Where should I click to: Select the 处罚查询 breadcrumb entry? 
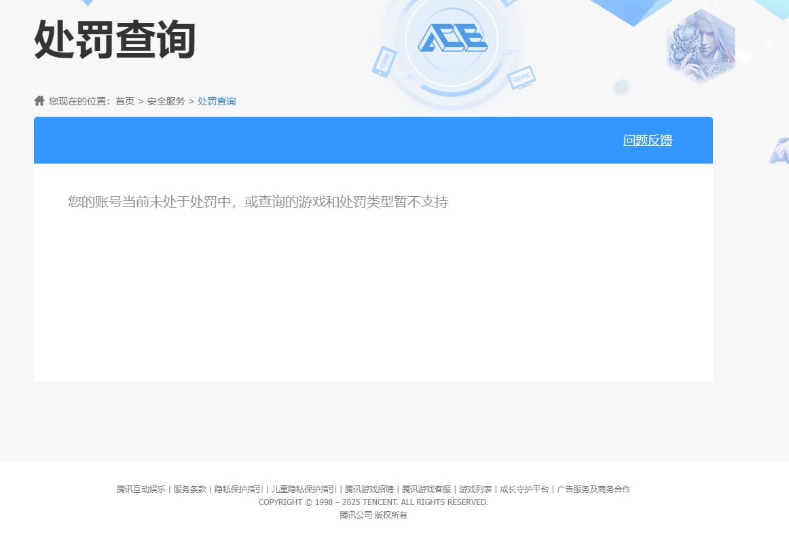217,100
